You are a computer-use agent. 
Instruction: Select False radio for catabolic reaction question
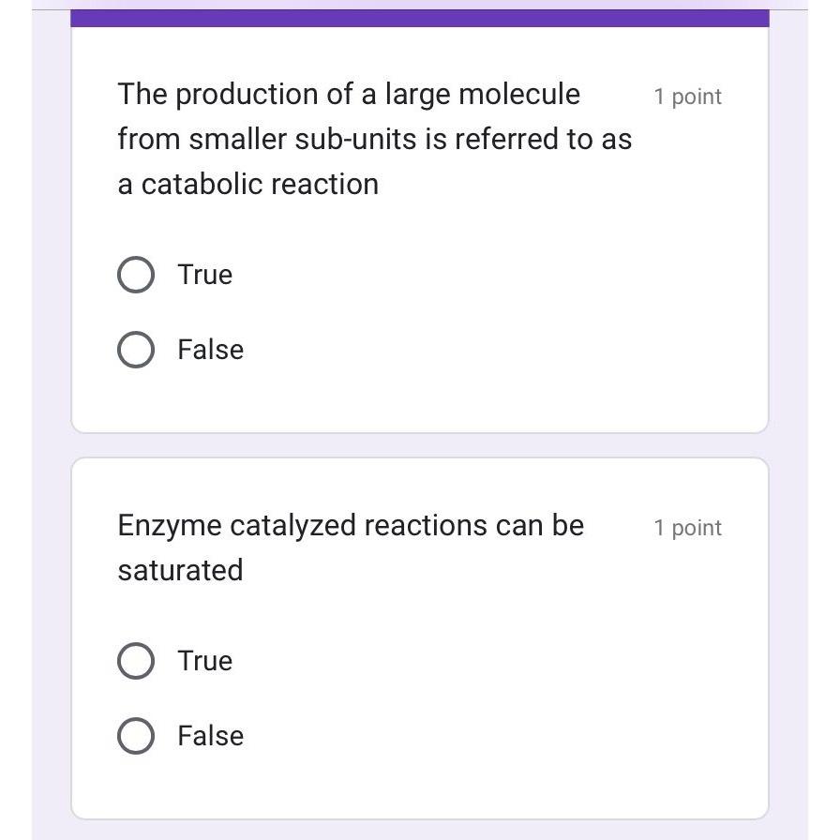coord(136,350)
